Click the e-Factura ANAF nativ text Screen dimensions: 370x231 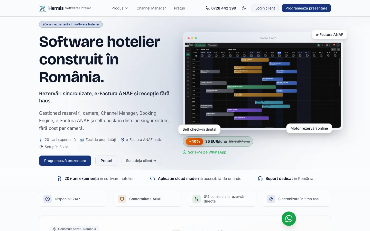[144, 140]
